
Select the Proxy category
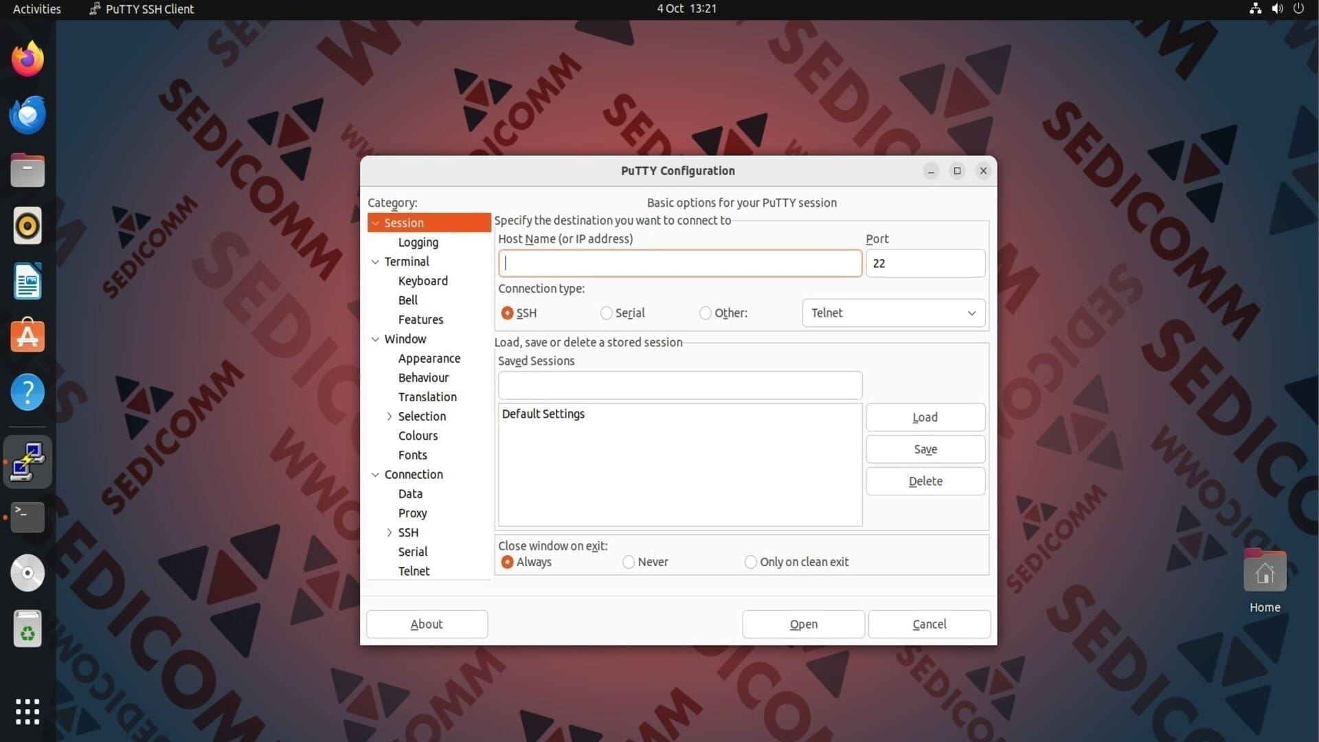pos(412,513)
